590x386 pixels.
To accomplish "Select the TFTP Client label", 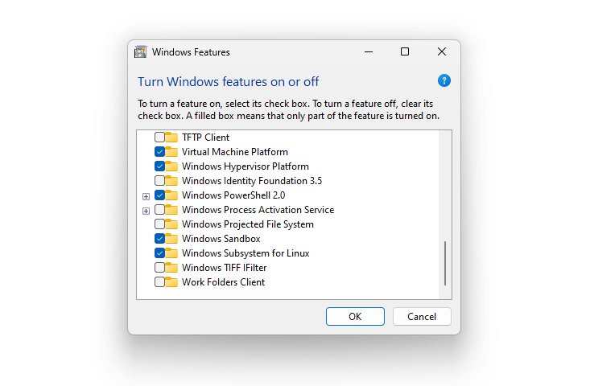I will pos(205,138).
